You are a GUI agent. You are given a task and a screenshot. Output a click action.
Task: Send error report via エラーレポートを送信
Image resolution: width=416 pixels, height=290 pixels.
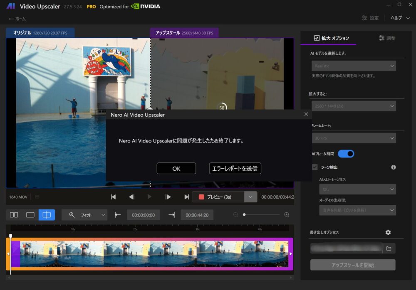(235, 168)
